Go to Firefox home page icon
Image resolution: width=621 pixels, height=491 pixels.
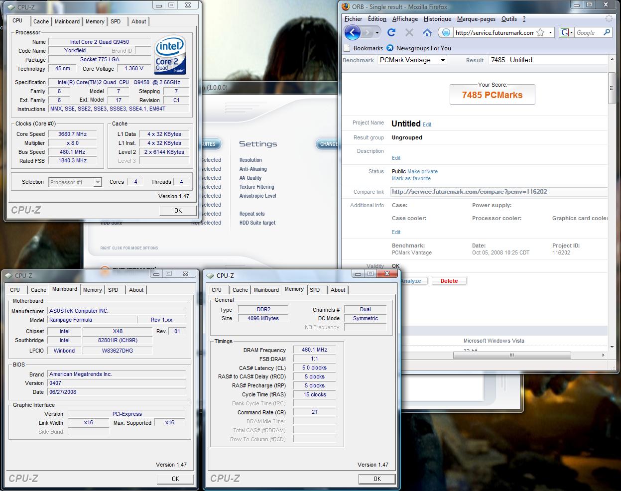(427, 32)
